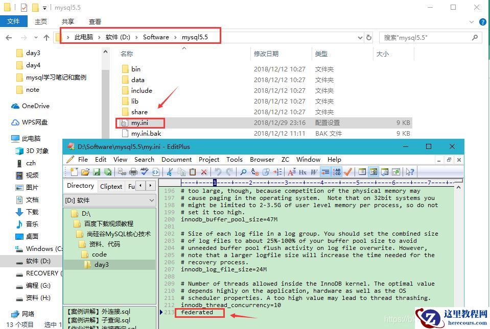Open the 文件 tab in Explorer

coord(13,21)
